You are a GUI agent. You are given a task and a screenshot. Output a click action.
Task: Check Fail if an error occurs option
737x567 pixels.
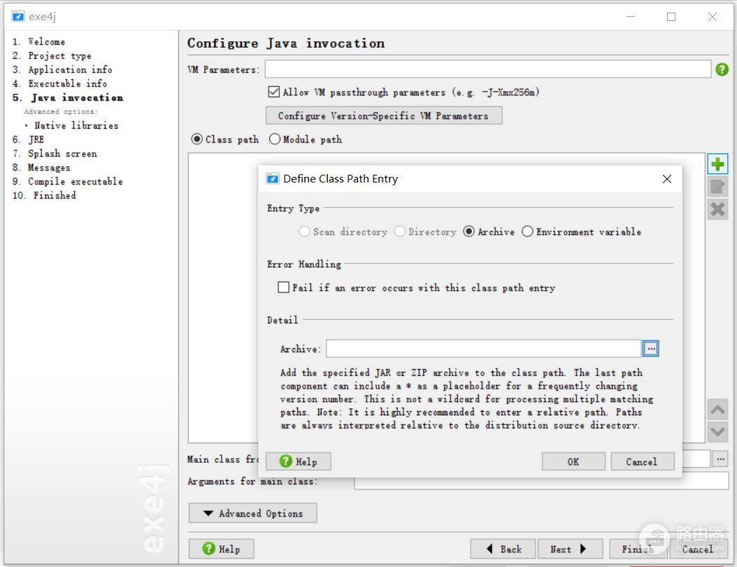pyautogui.click(x=283, y=287)
